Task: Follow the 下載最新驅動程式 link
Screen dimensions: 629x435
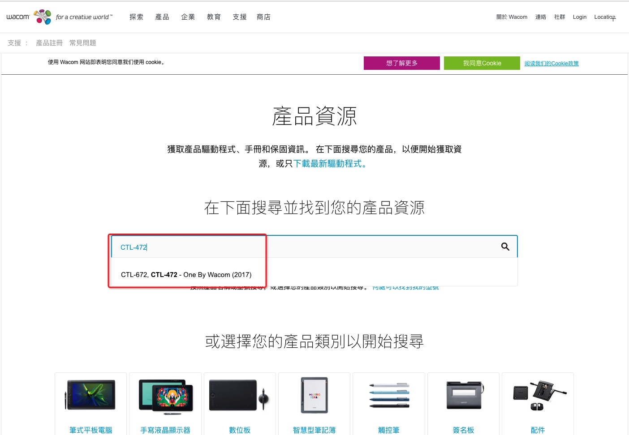Action: (331, 164)
